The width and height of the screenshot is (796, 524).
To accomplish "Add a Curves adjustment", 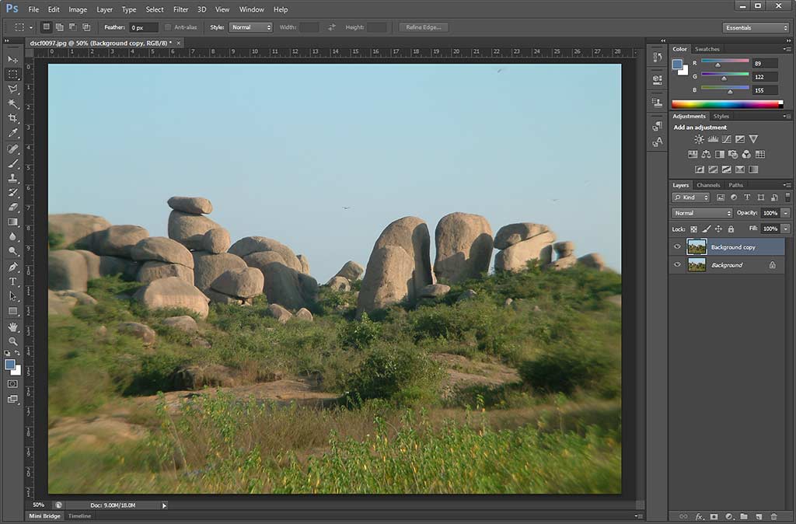I will [x=727, y=139].
